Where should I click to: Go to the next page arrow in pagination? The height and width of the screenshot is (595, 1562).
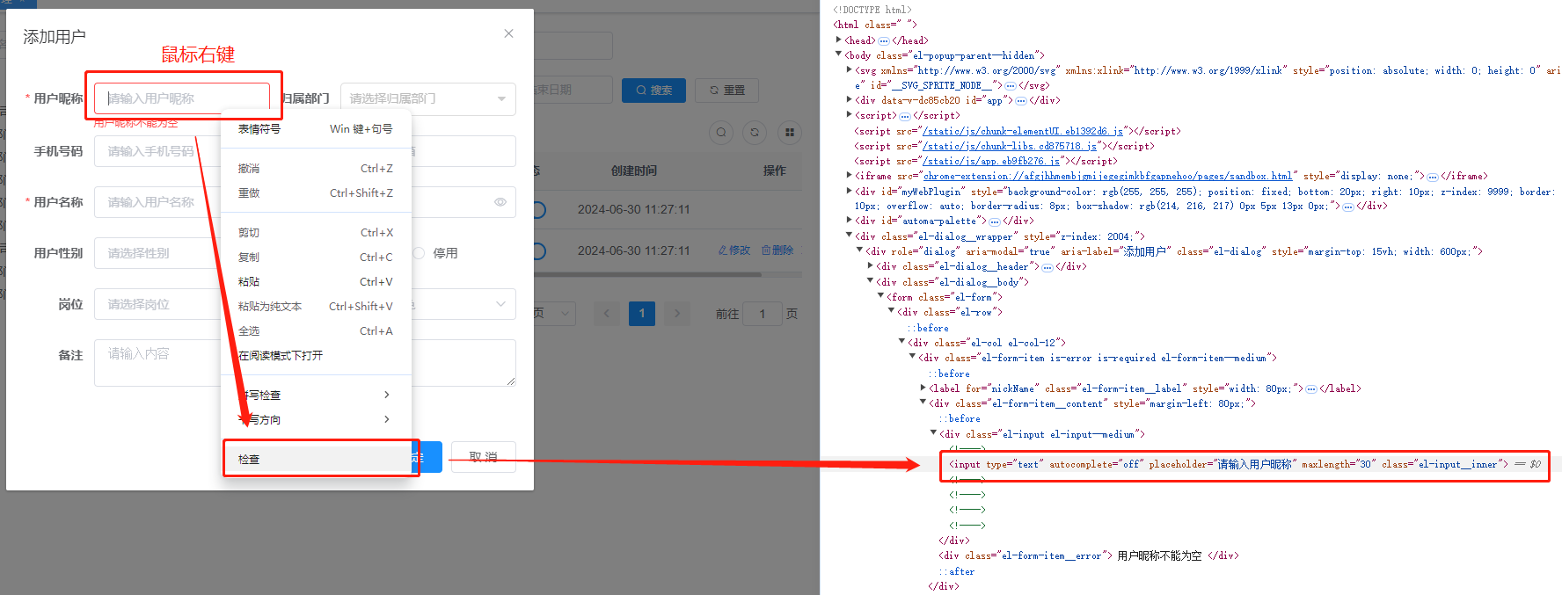tap(676, 313)
